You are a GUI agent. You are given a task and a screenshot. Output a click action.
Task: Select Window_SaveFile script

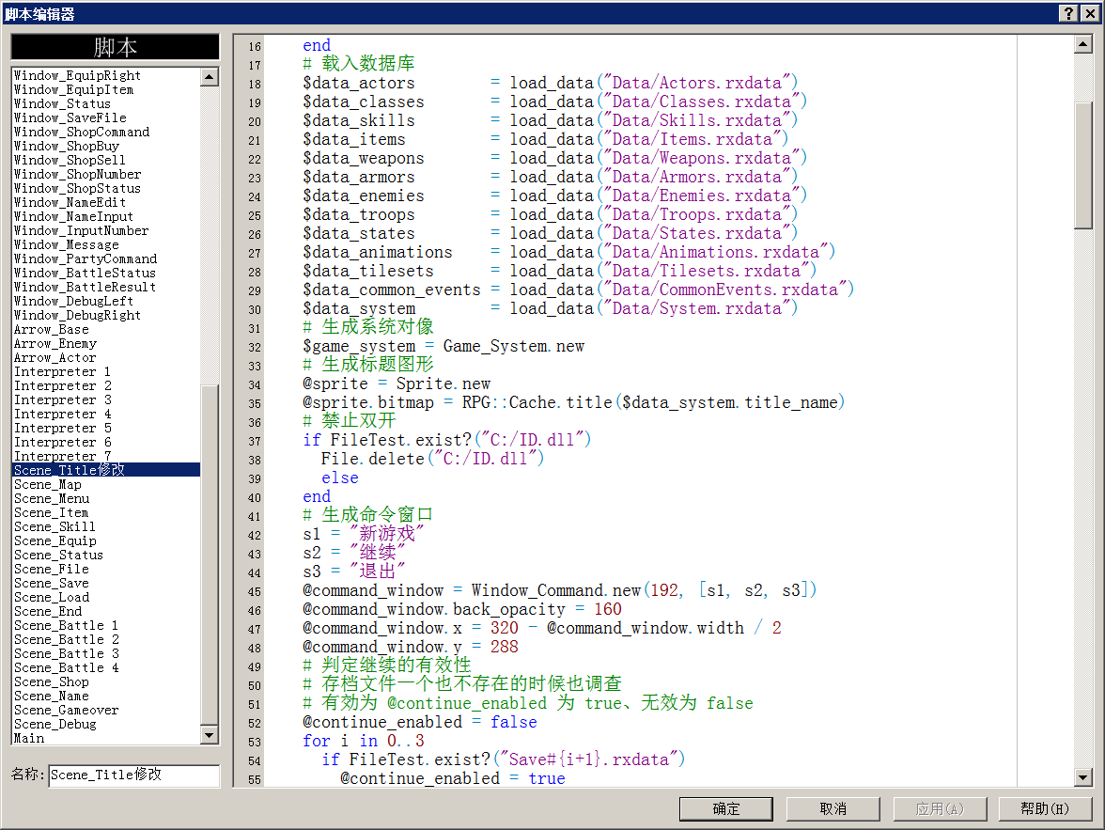click(106, 117)
